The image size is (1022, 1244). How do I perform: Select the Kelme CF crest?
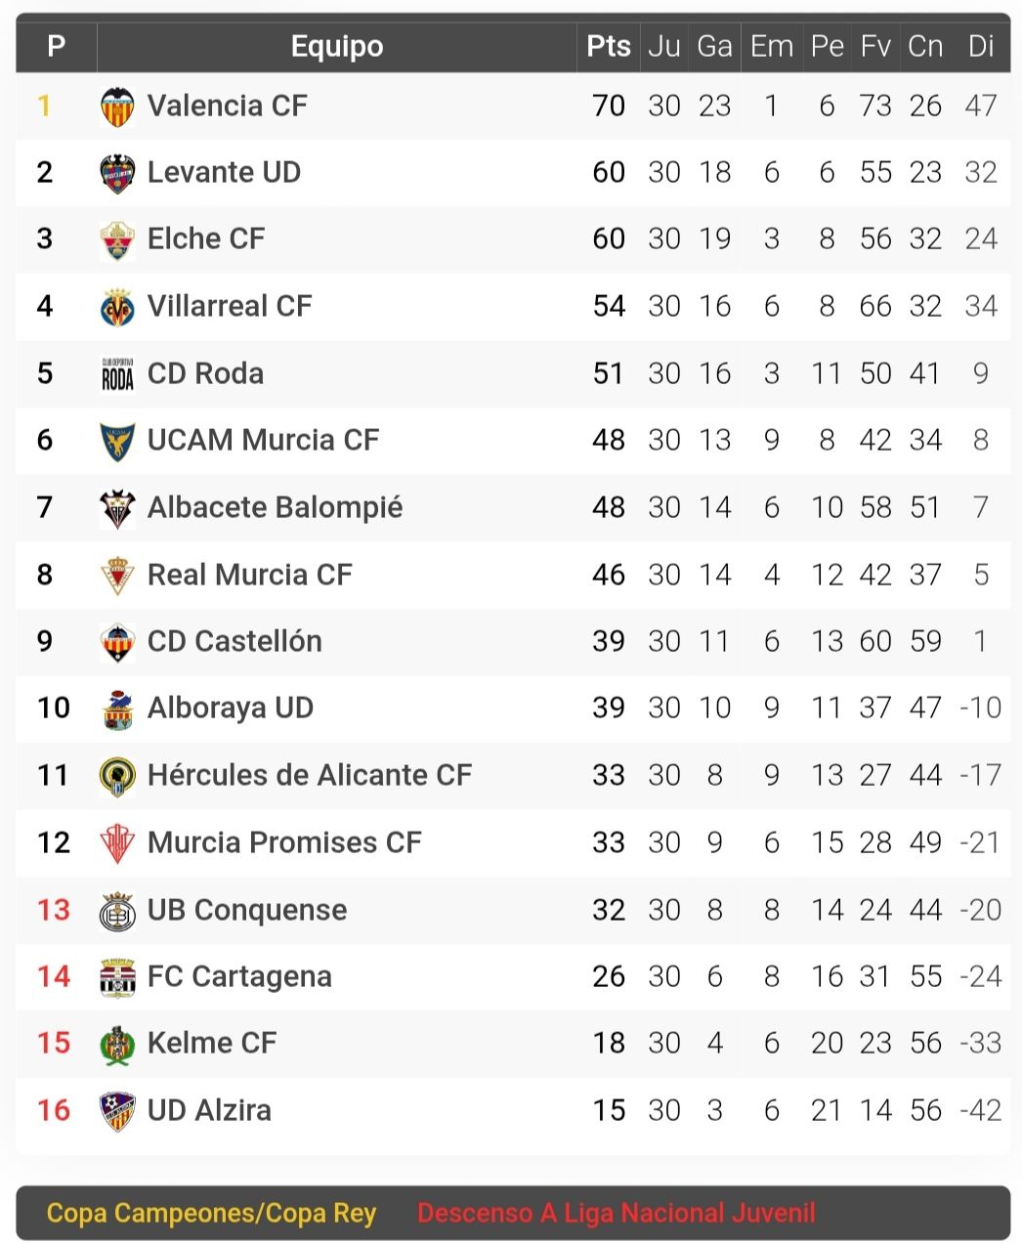coord(117,1045)
